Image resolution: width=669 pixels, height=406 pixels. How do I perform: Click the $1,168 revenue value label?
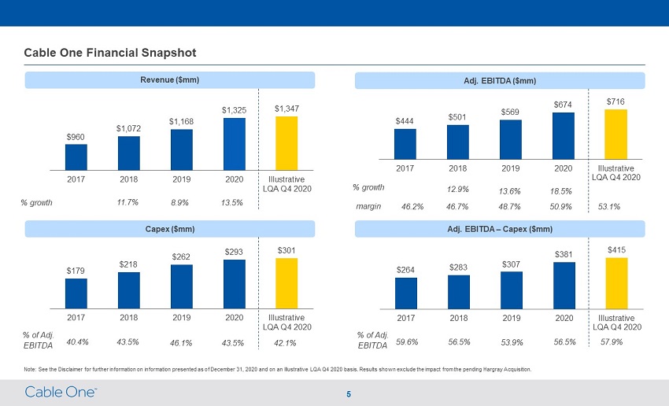[x=181, y=121]
